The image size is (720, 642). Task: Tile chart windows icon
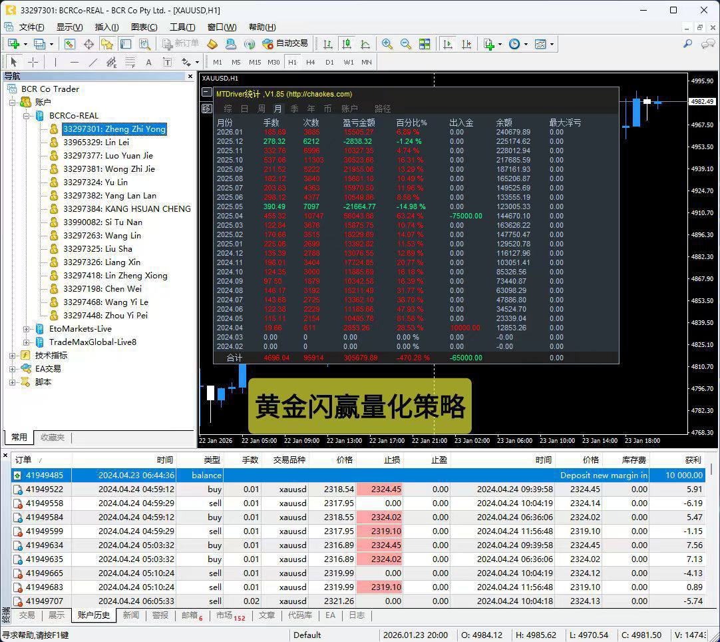coord(425,44)
